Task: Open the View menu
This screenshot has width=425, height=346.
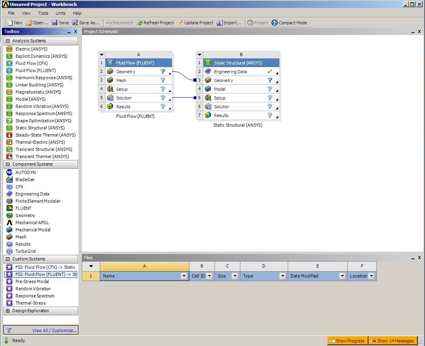Action: point(26,13)
